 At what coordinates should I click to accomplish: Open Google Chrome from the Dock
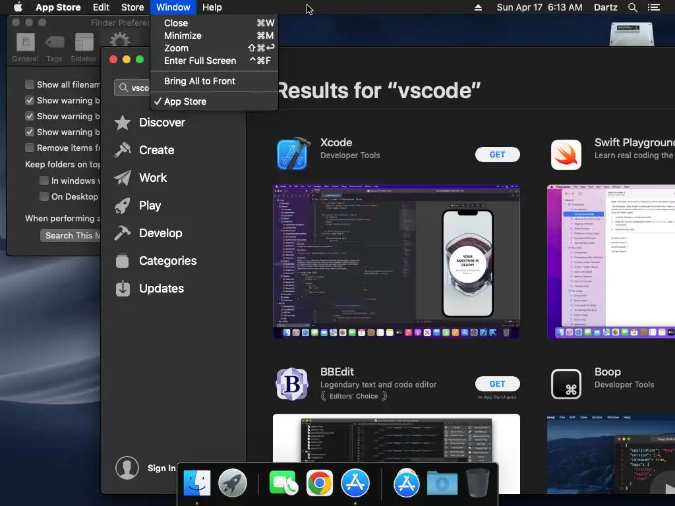point(320,483)
